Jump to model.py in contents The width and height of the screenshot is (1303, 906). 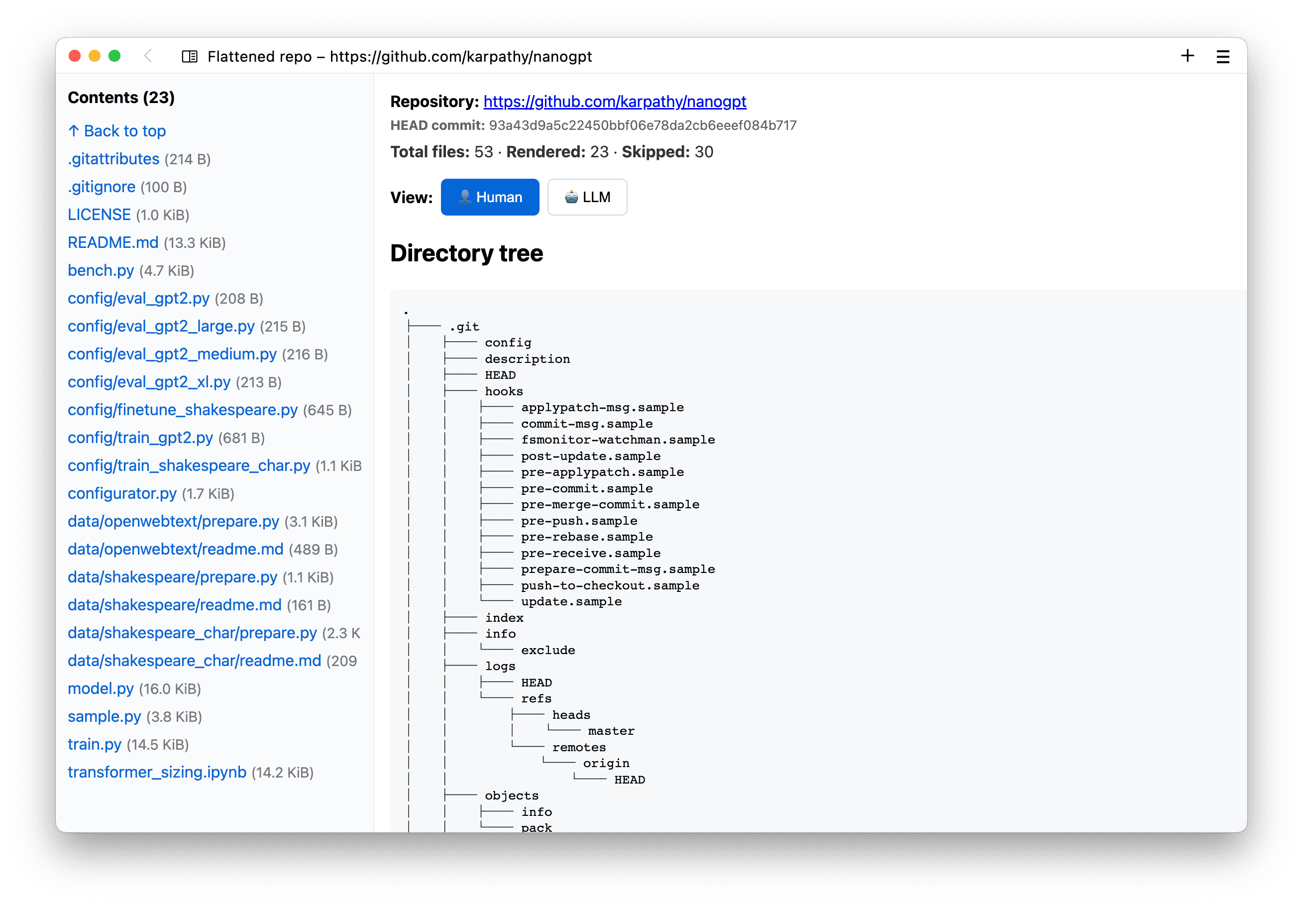tap(101, 688)
